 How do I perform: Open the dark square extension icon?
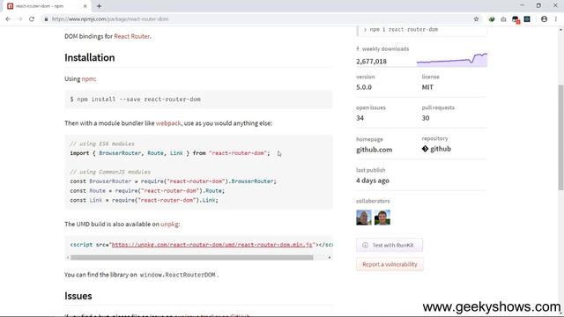pyautogui.click(x=527, y=19)
